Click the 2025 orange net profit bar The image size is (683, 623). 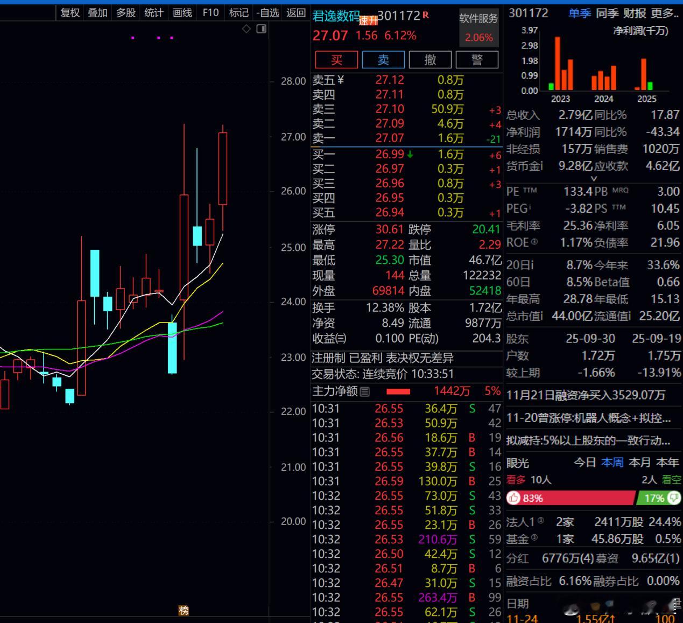[644, 74]
